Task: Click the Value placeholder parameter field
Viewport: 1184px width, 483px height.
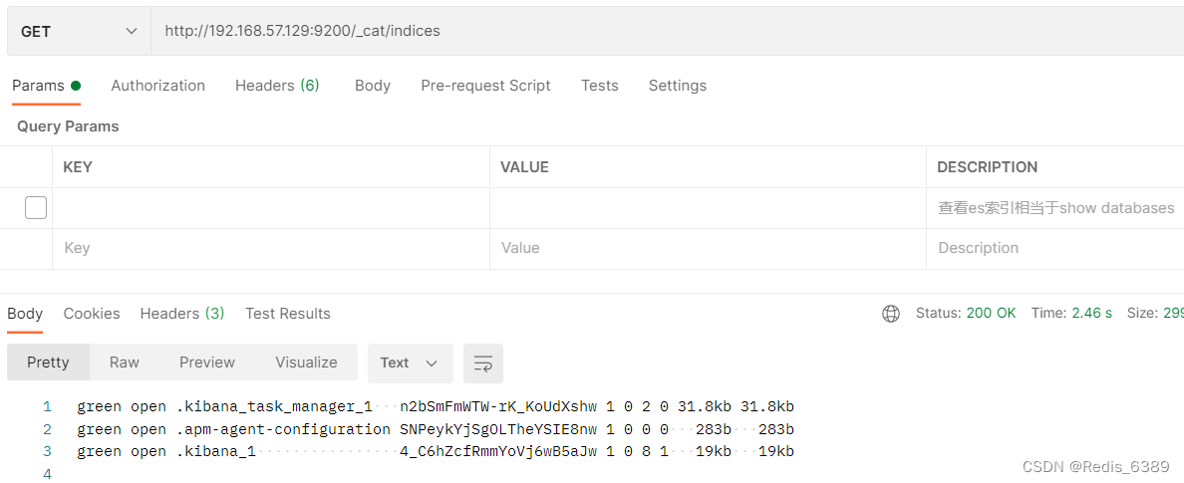Action: (707, 248)
